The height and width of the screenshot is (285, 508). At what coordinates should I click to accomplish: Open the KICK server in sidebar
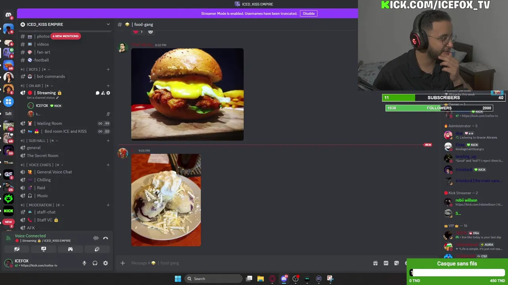pyautogui.click(x=8, y=211)
